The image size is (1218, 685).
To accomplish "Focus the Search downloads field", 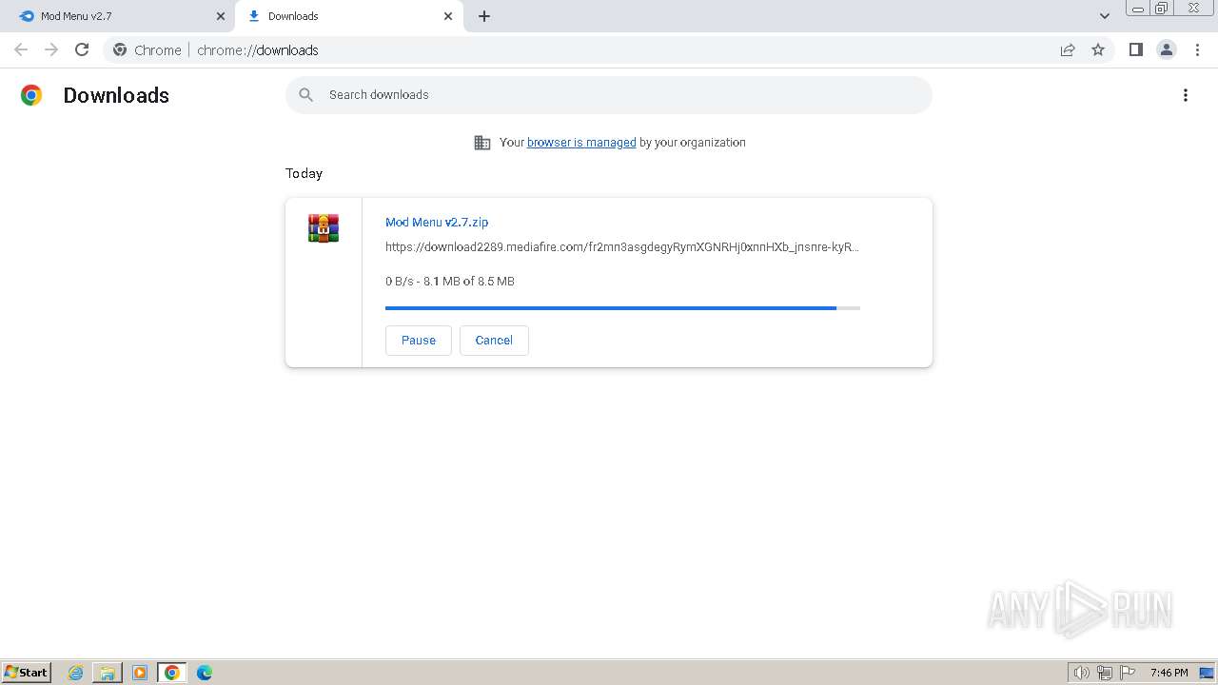I will [609, 95].
